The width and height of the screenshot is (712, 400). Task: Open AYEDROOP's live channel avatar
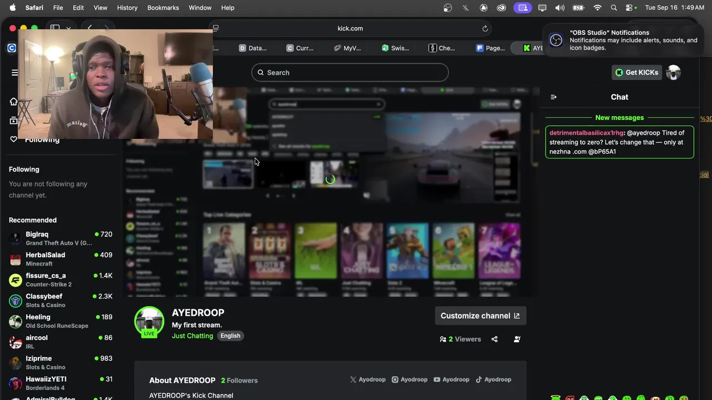pos(149,321)
